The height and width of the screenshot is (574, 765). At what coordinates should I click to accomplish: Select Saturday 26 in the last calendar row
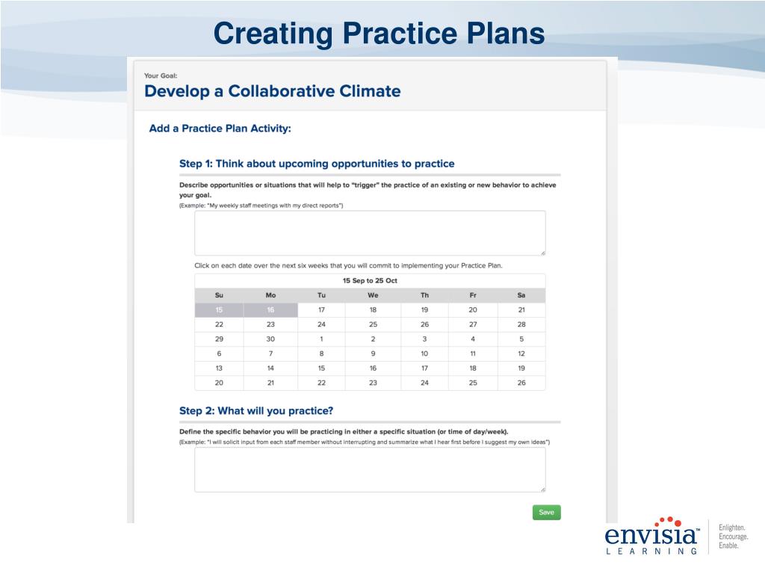pyautogui.click(x=521, y=383)
